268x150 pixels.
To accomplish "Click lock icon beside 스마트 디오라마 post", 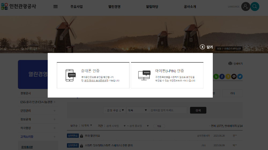I will click(x=81, y=145).
